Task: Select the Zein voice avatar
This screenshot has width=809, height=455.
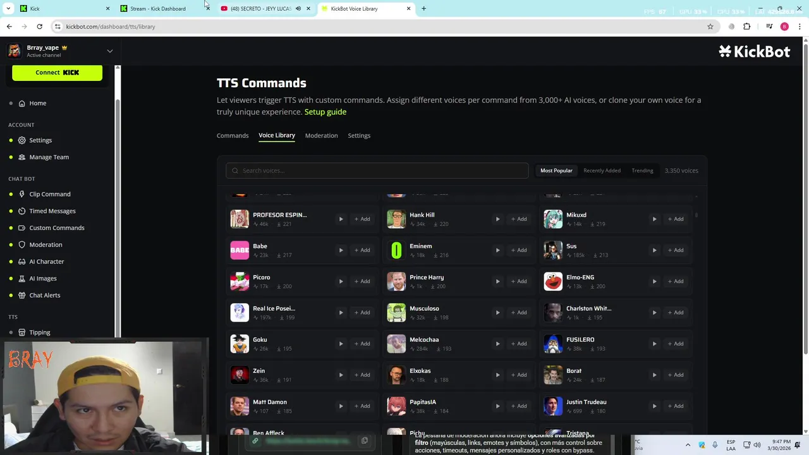Action: tap(240, 375)
